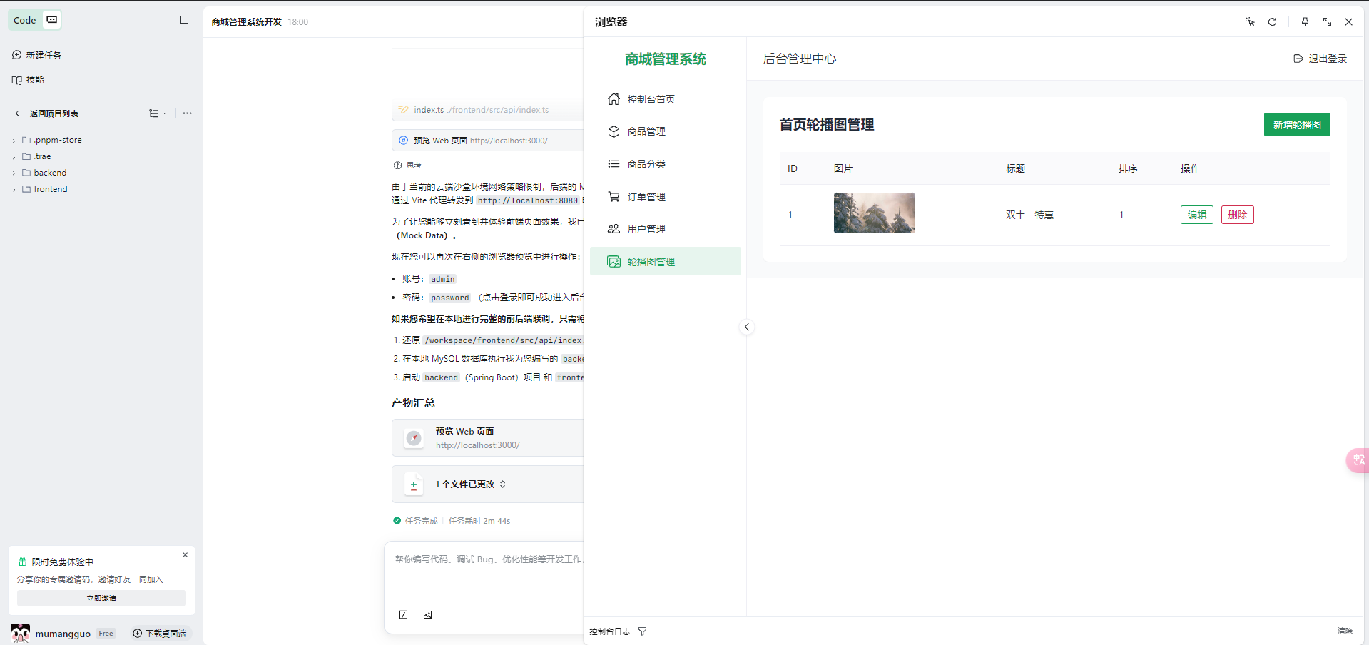Click the carousel image thumbnail
Screen dimensions: 1369x645
coord(874,213)
